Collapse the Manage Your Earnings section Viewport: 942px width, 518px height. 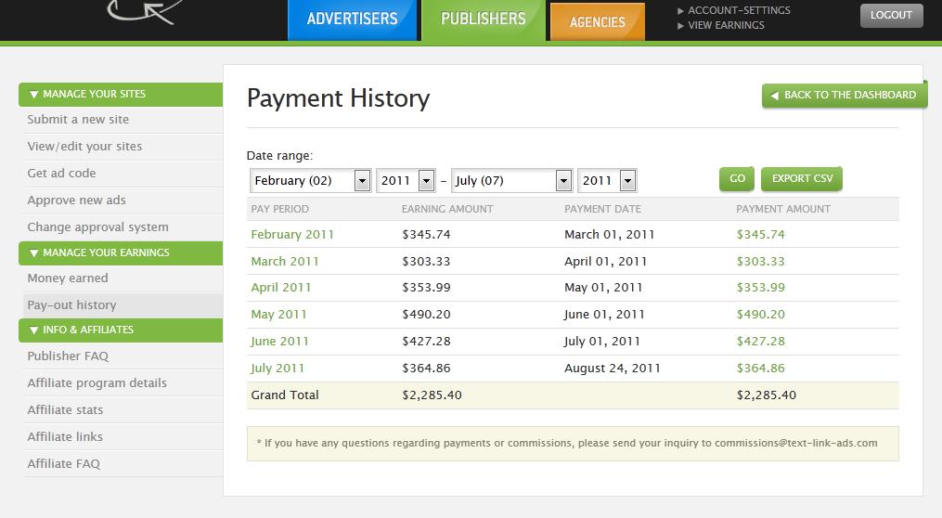tap(34, 253)
